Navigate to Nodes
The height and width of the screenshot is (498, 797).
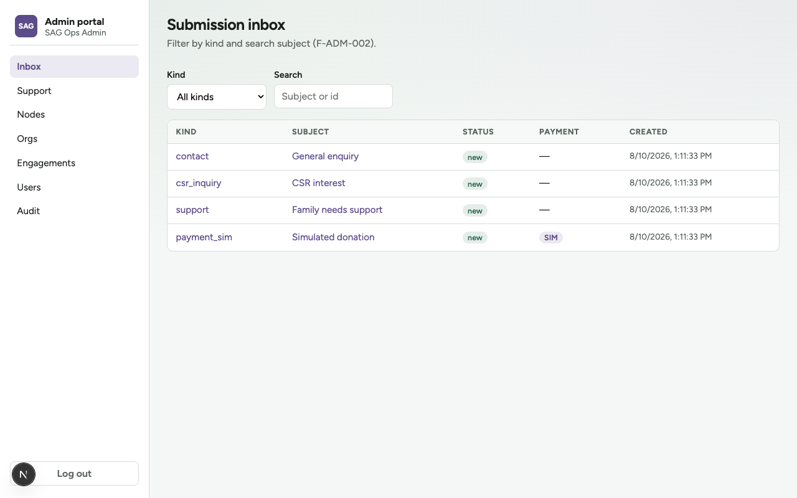click(74, 115)
